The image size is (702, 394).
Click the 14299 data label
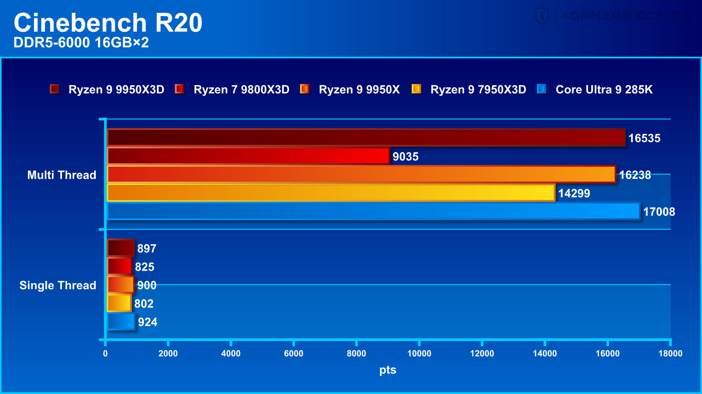click(574, 193)
